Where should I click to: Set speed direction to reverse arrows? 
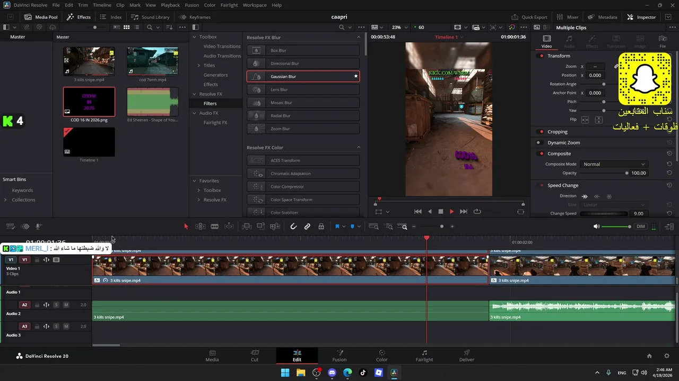click(x=597, y=196)
